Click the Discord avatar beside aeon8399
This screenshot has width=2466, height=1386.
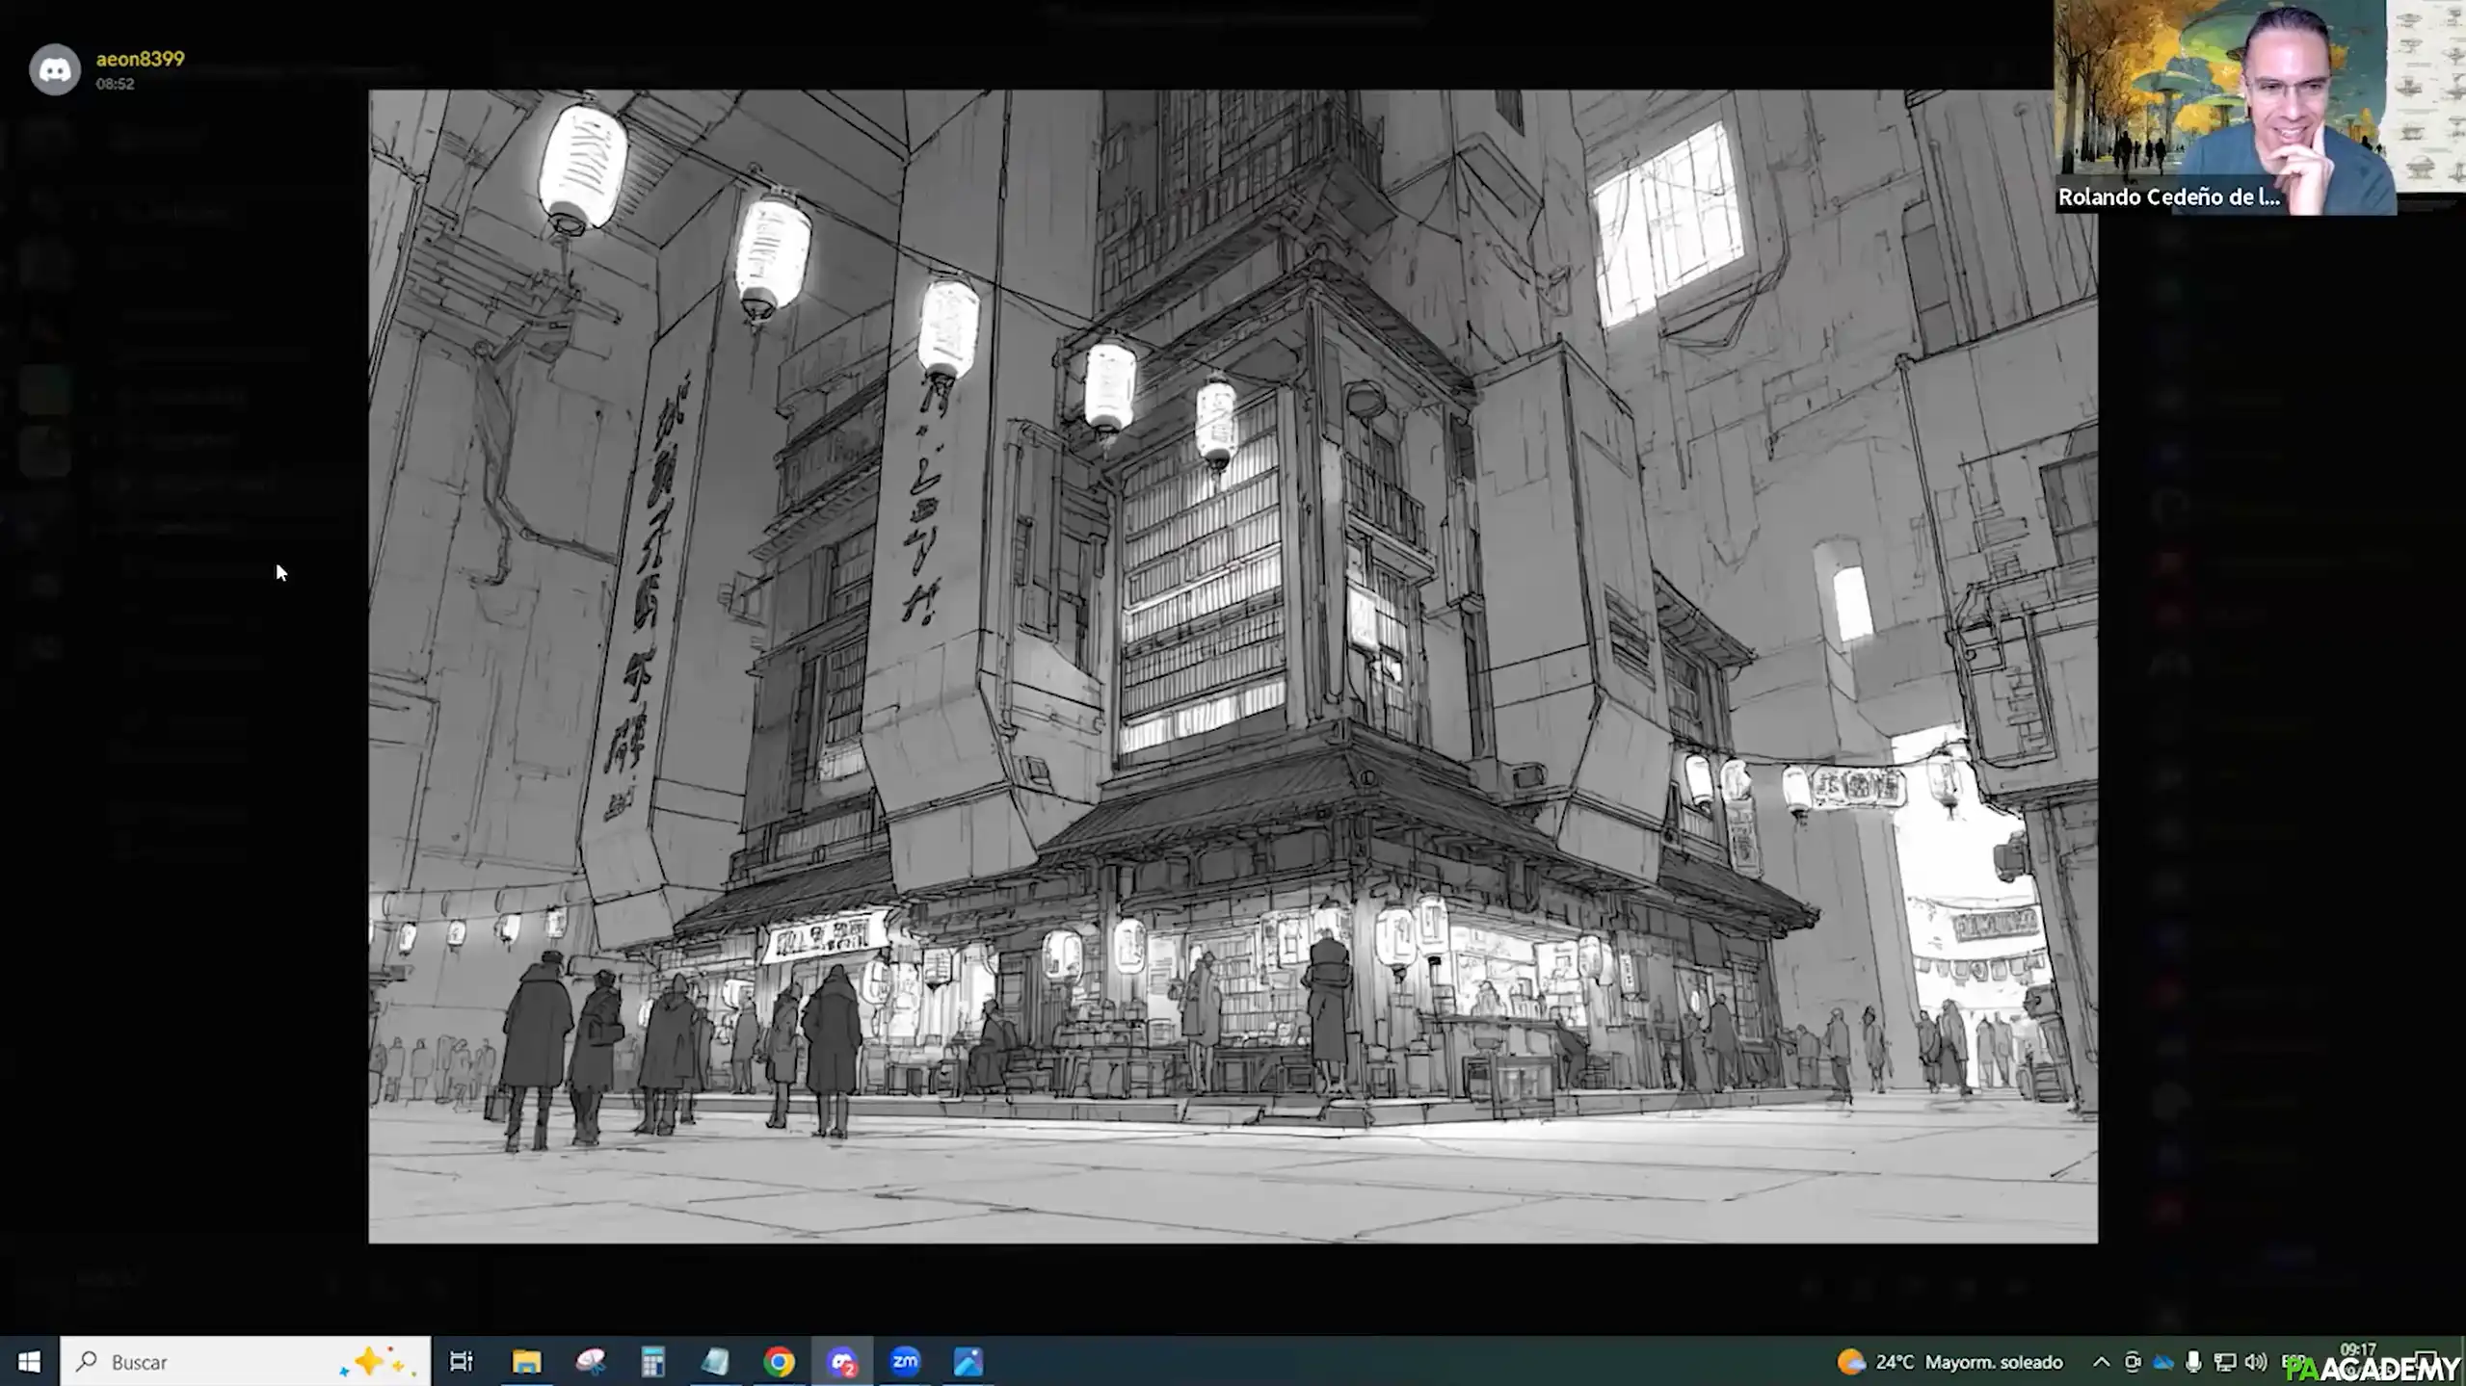[x=54, y=69]
